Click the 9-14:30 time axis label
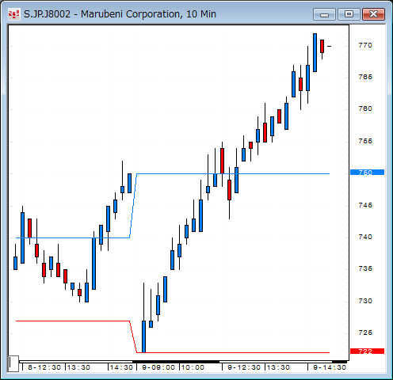 [x=330, y=367]
